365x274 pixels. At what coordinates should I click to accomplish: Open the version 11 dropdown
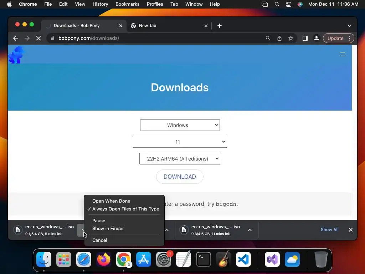tap(180, 142)
